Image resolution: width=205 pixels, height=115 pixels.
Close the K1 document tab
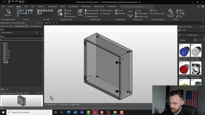(57, 23)
